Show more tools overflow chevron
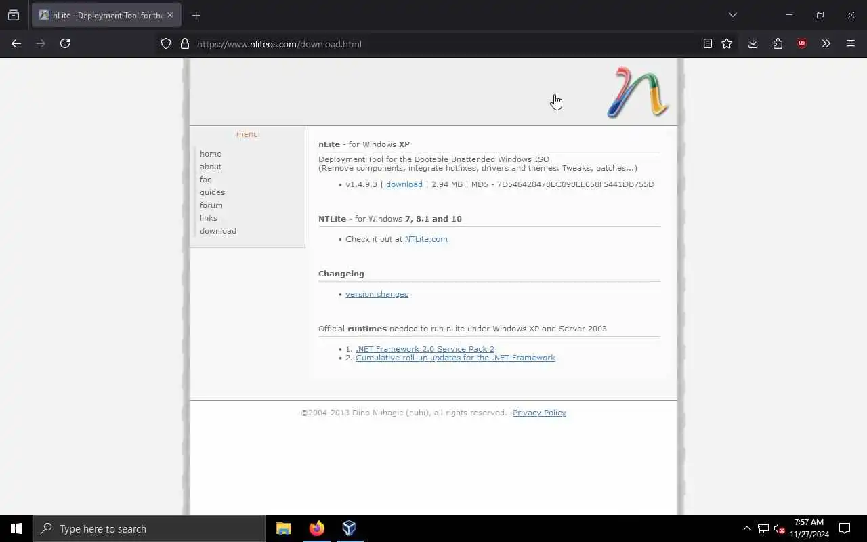 pos(826,43)
